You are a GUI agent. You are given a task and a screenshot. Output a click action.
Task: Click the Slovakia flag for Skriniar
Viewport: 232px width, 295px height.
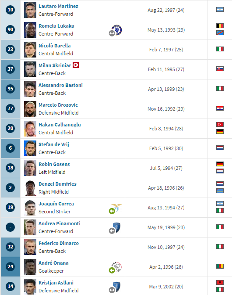[x=220, y=68]
